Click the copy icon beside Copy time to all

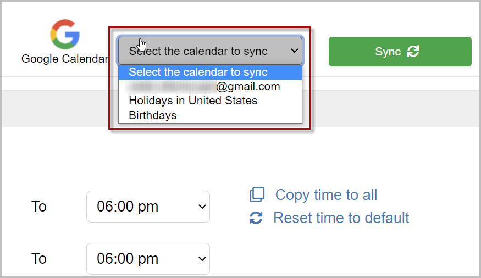pos(257,194)
